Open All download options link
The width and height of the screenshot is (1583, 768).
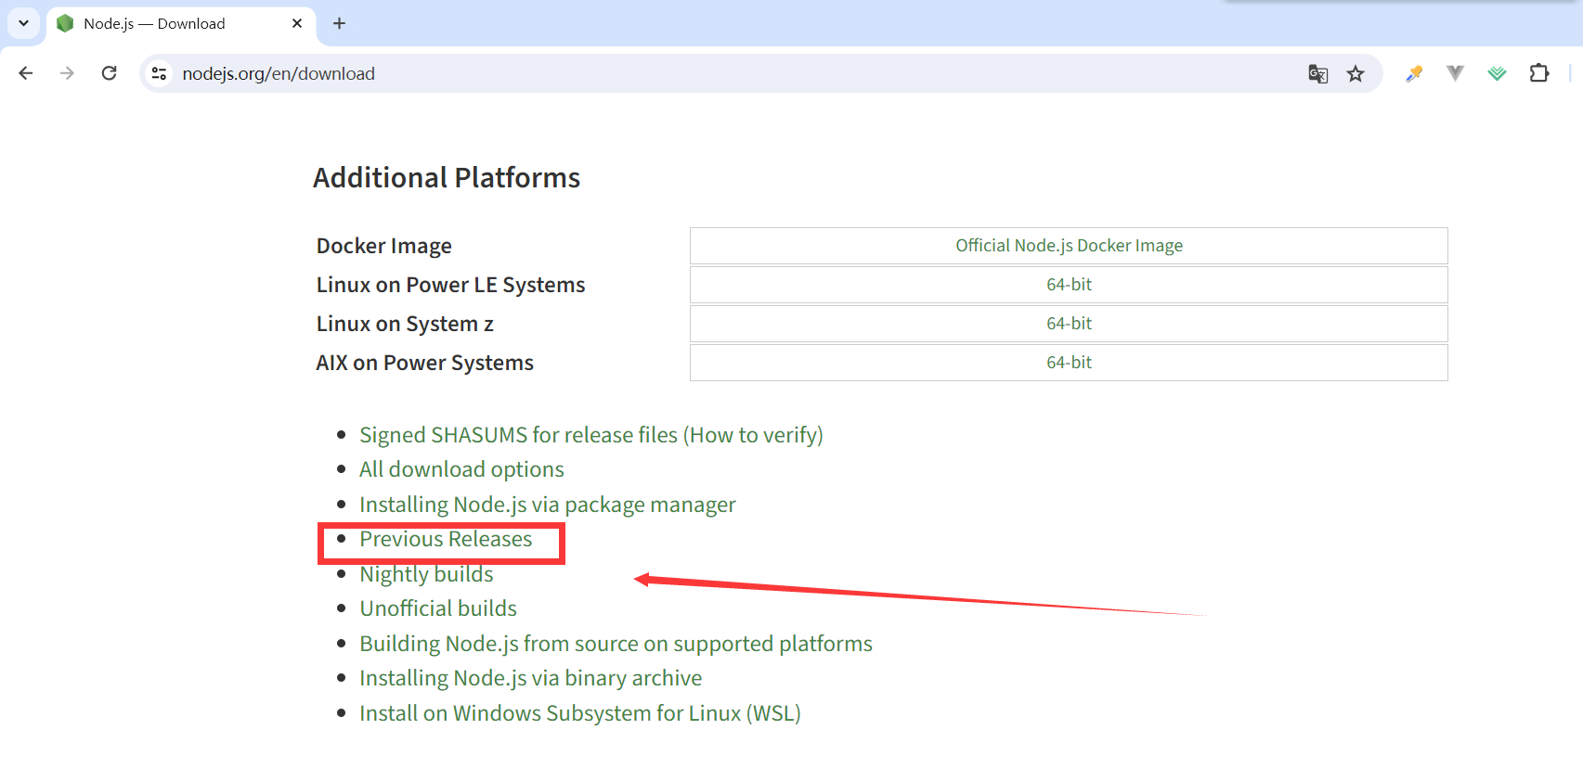461,469
